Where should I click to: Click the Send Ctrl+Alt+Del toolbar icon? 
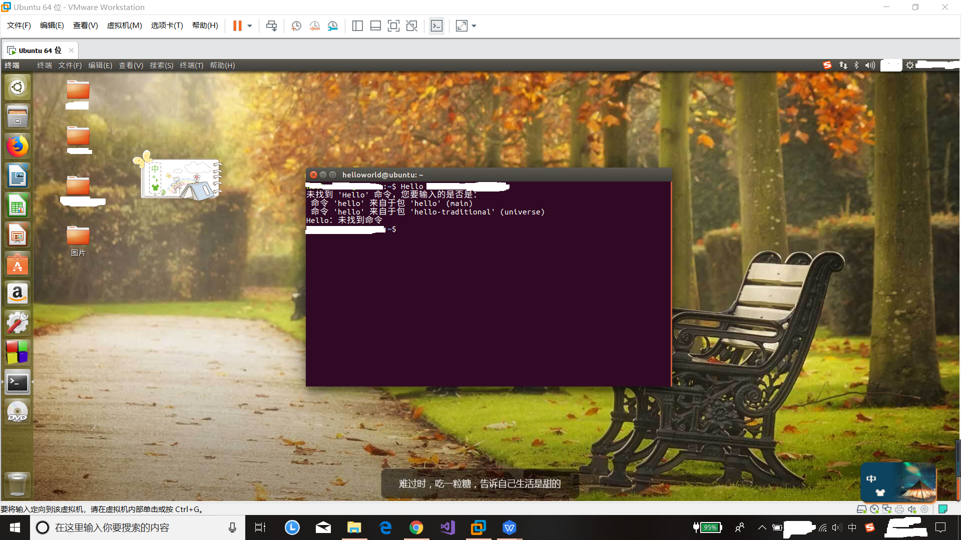[271, 26]
